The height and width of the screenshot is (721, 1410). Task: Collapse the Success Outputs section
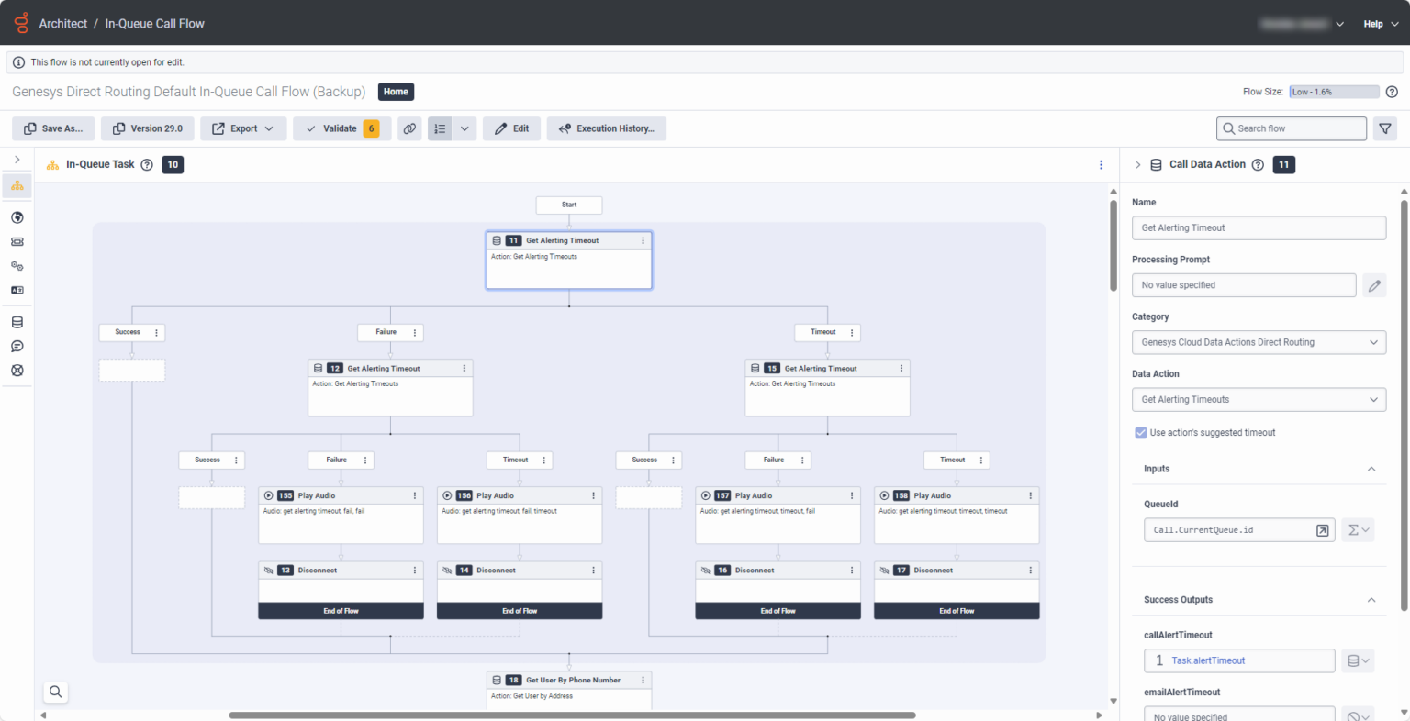coord(1371,600)
